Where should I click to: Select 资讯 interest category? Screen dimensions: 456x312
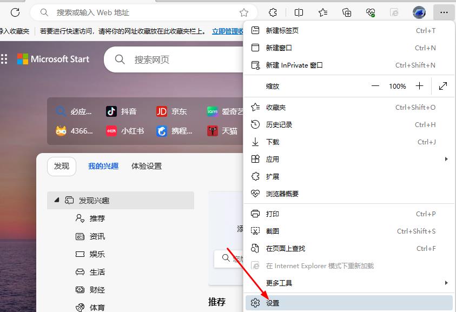coord(90,236)
